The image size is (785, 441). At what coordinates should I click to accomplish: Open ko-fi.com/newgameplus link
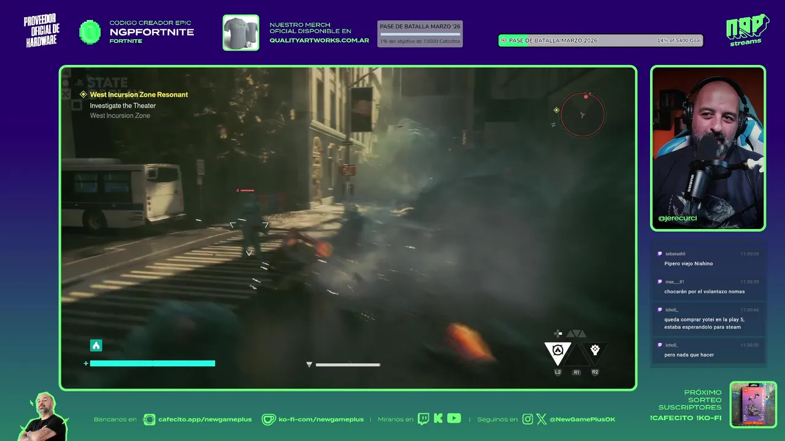coord(321,420)
